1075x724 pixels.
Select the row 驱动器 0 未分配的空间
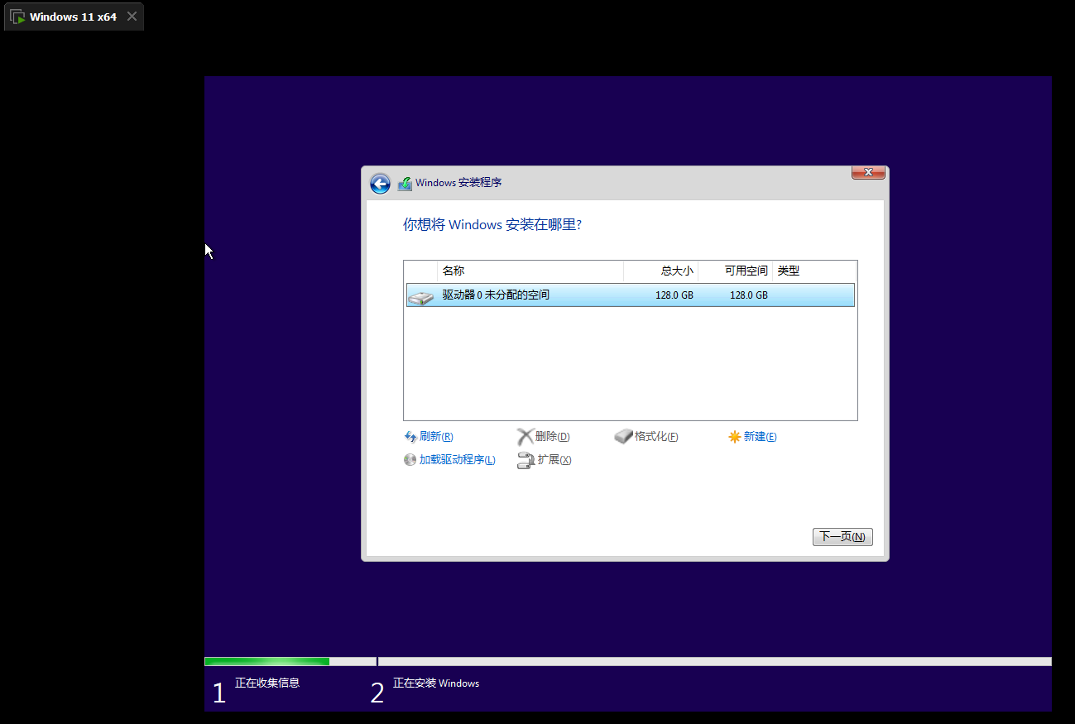coord(631,295)
